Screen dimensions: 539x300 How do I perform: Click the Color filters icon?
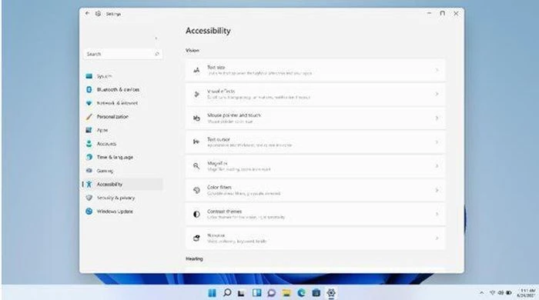point(196,190)
